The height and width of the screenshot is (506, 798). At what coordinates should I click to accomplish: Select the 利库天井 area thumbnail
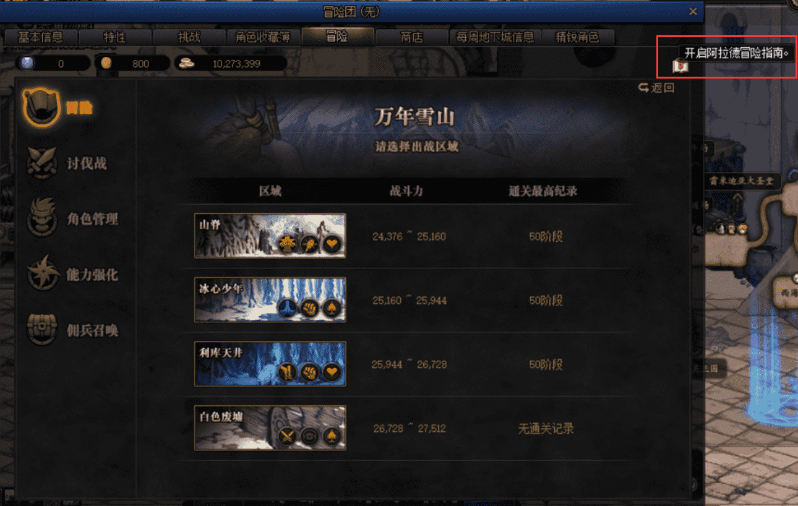point(270,364)
